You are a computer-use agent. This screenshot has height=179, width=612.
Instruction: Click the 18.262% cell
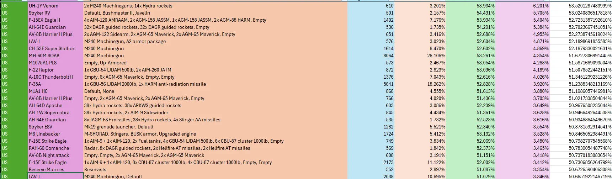pos(420,84)
